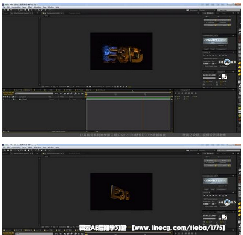Switch to Character tab in upper window
Screen dimensions: 243x235
[221, 72]
